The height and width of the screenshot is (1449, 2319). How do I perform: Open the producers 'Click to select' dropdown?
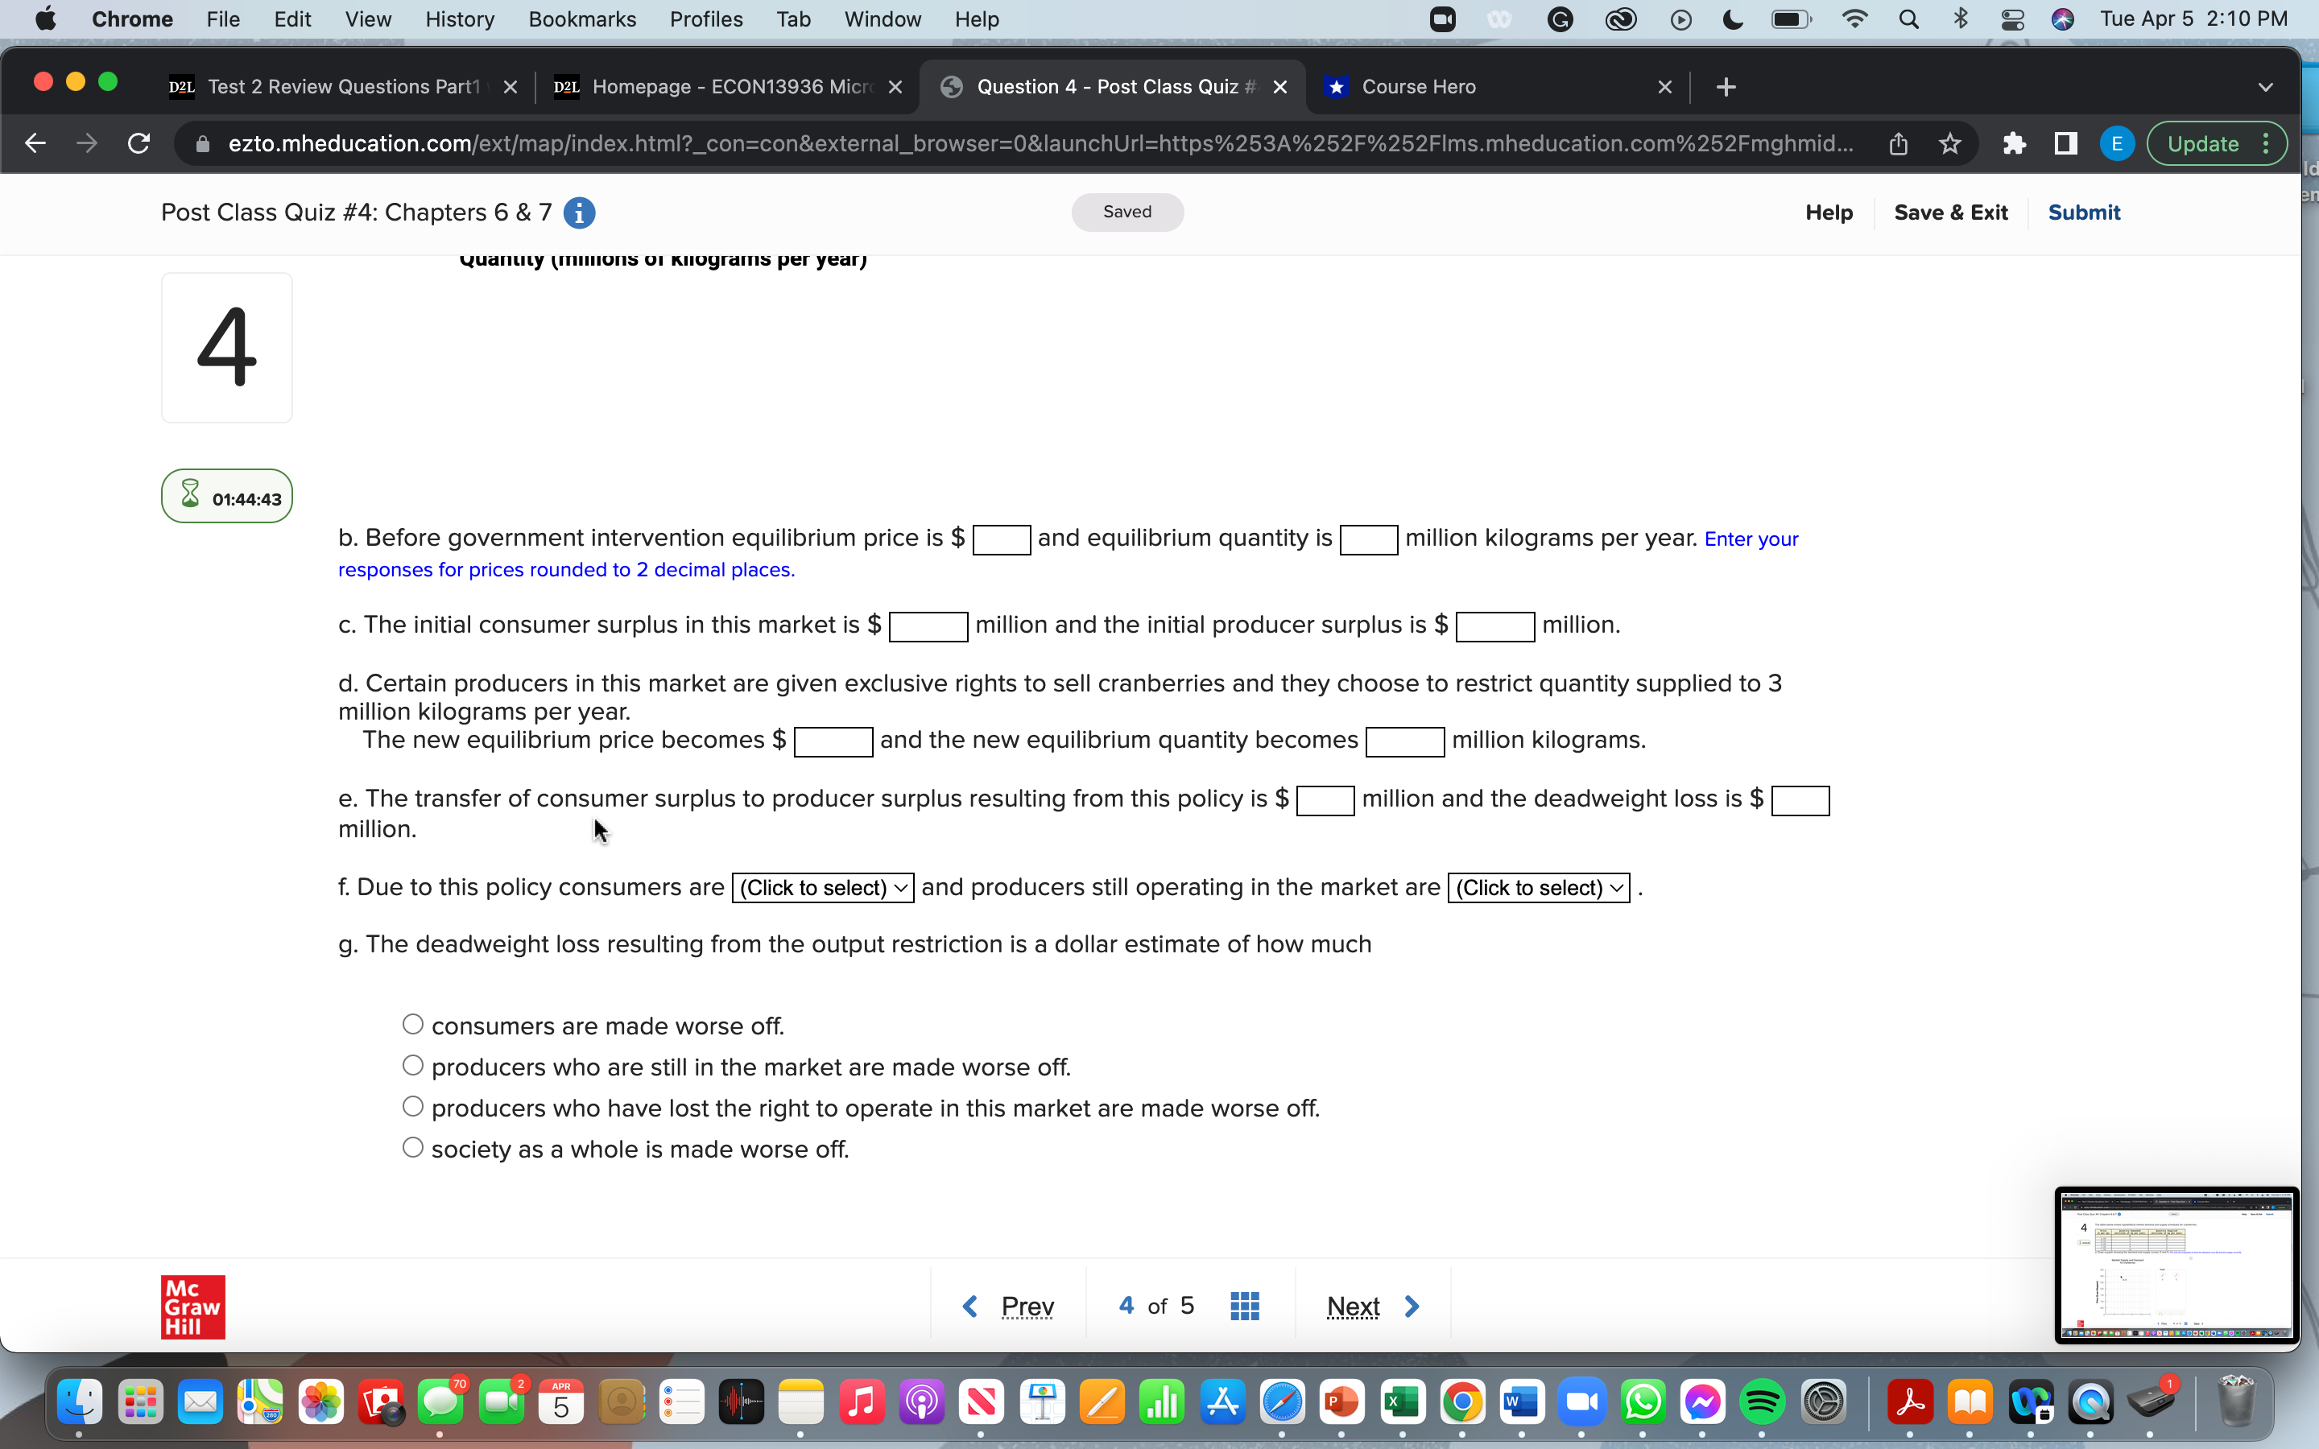(1536, 887)
